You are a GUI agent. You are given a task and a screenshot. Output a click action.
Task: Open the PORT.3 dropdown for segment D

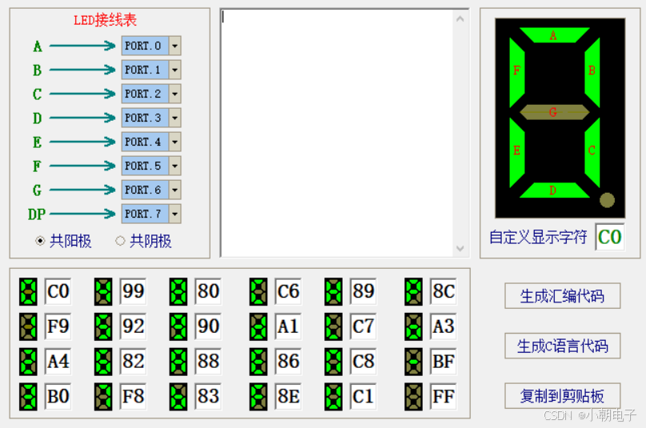[x=175, y=118]
